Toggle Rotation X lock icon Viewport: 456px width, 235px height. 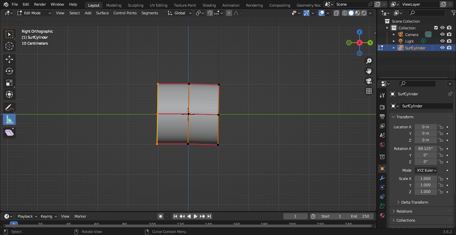441,149
